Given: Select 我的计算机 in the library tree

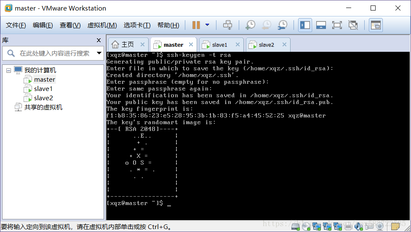Looking at the screenshot, I should (x=40, y=70).
